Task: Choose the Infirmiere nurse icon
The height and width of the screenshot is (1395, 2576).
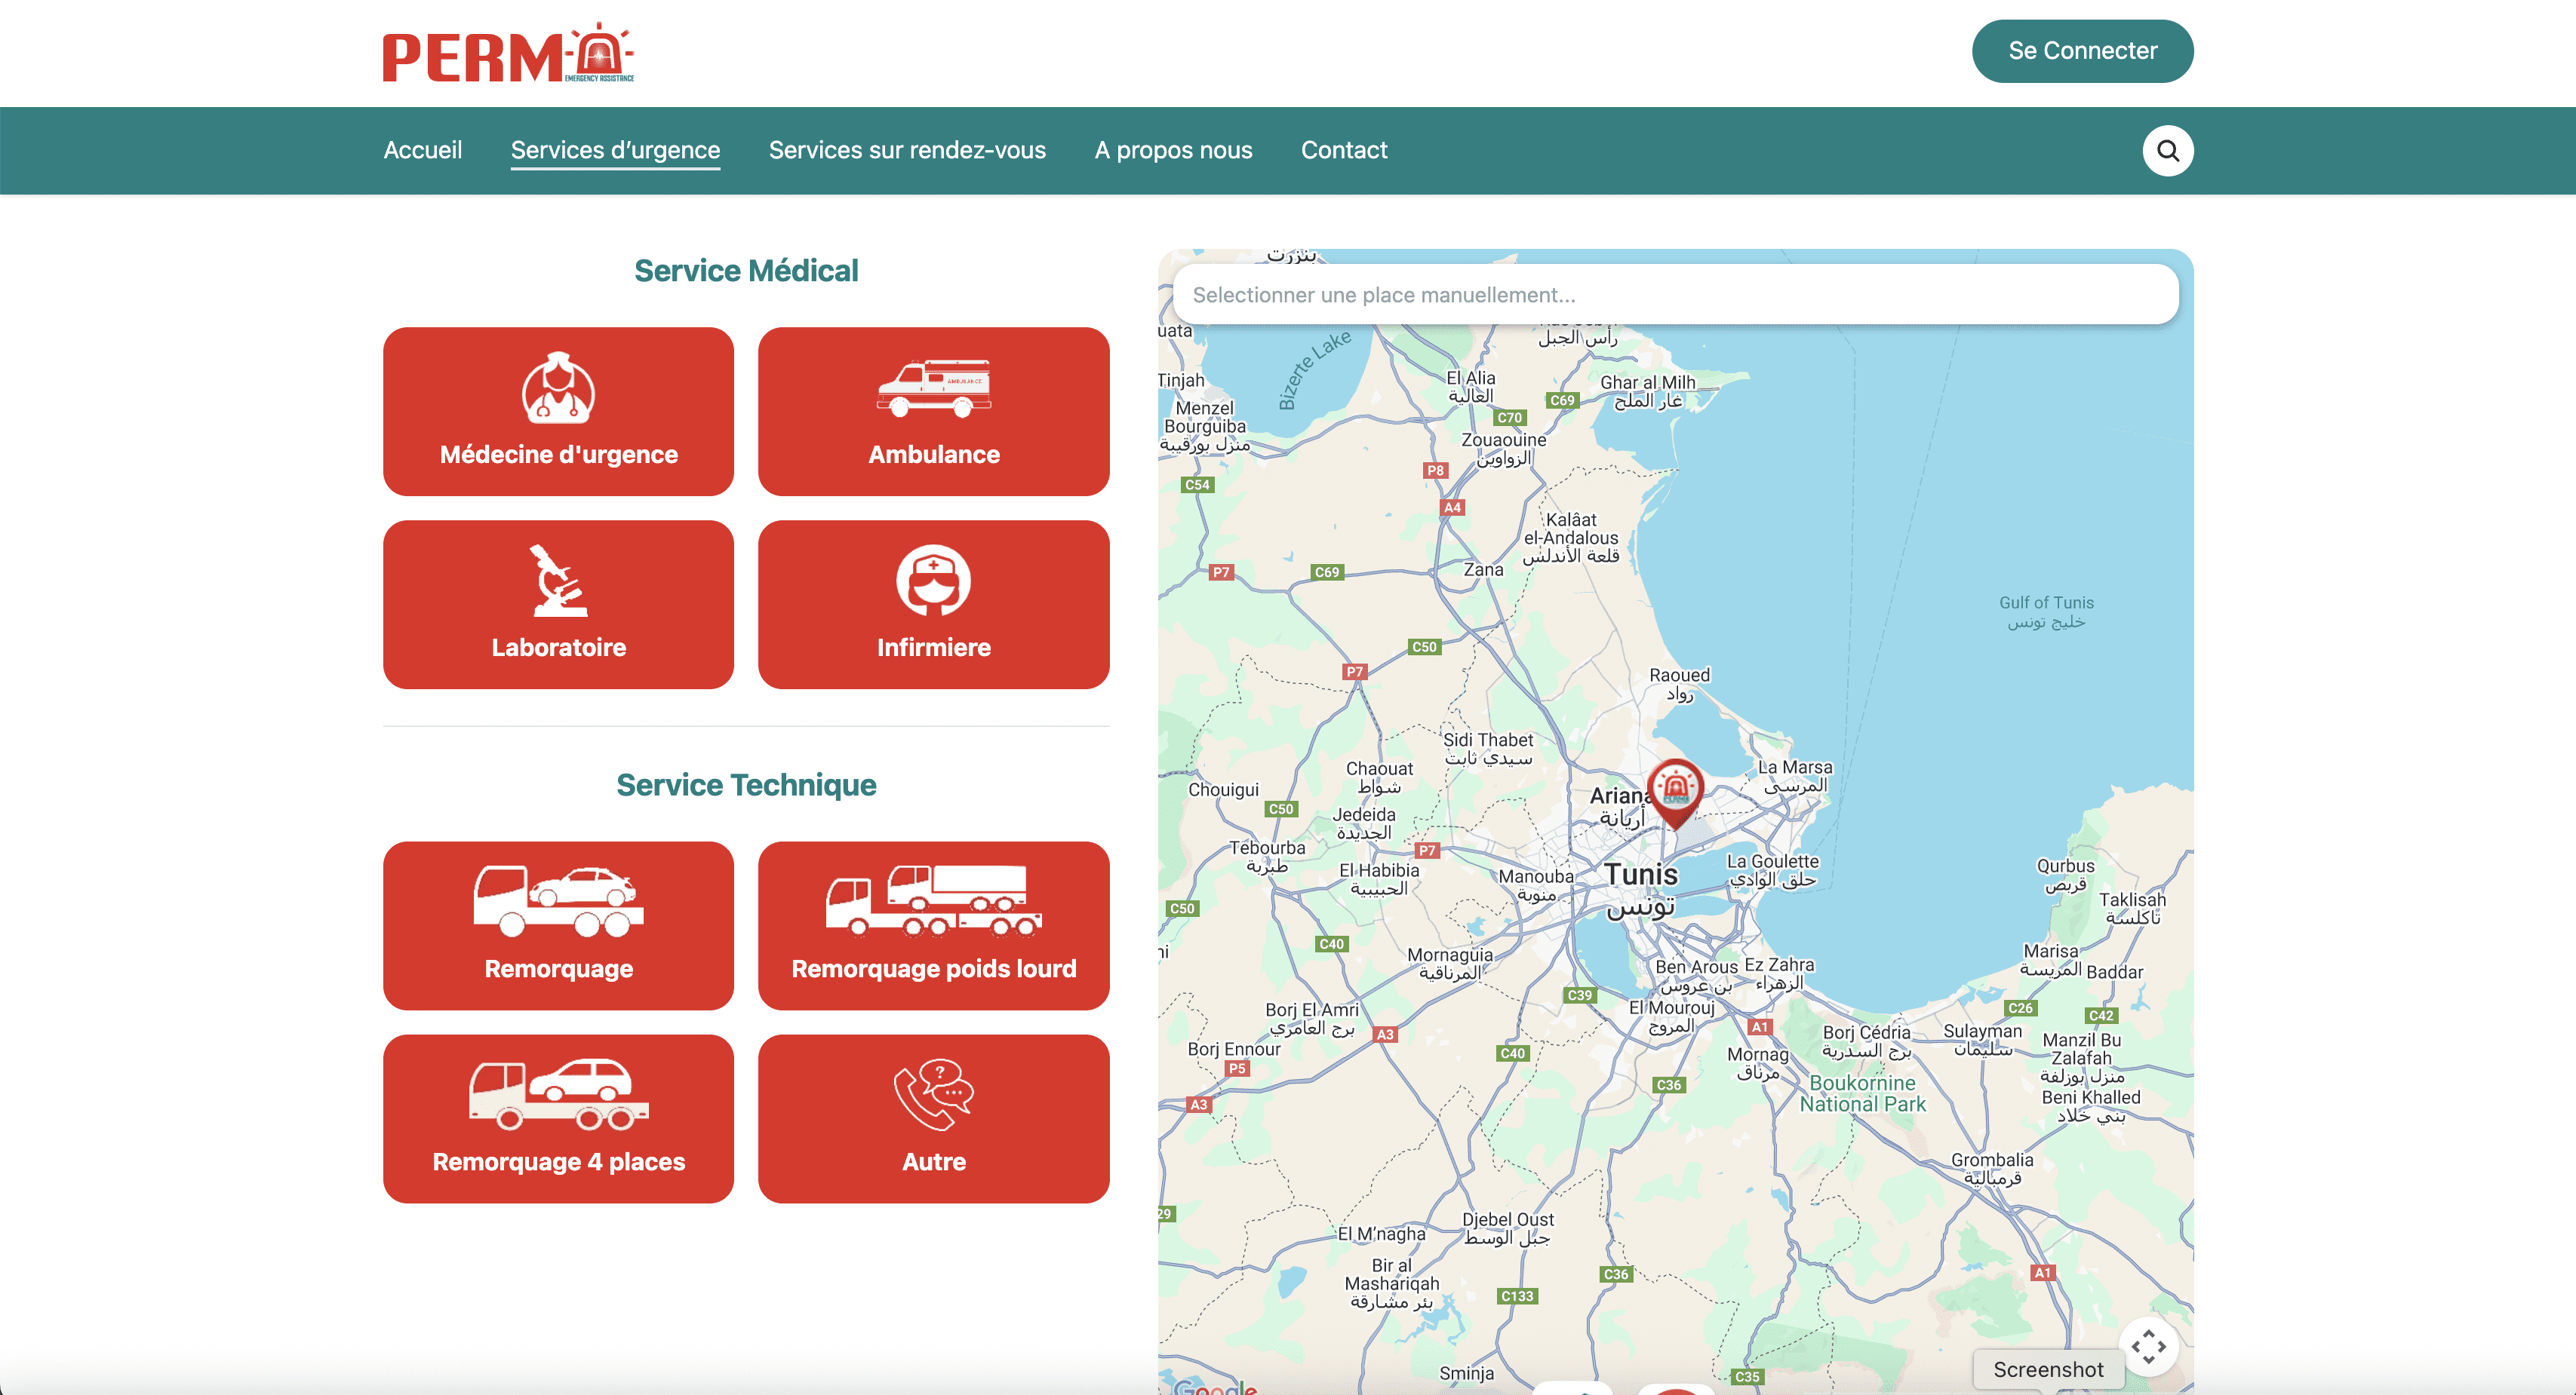Action: point(933,581)
